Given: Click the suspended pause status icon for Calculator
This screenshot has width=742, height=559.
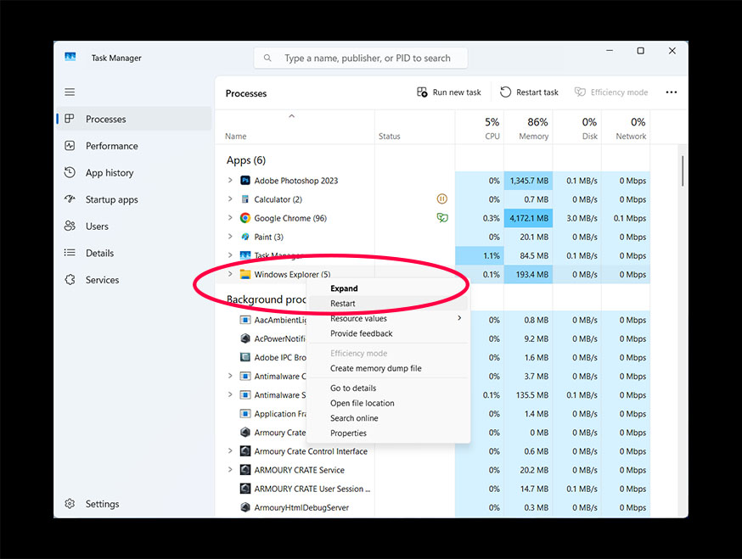Looking at the screenshot, I should tap(442, 199).
